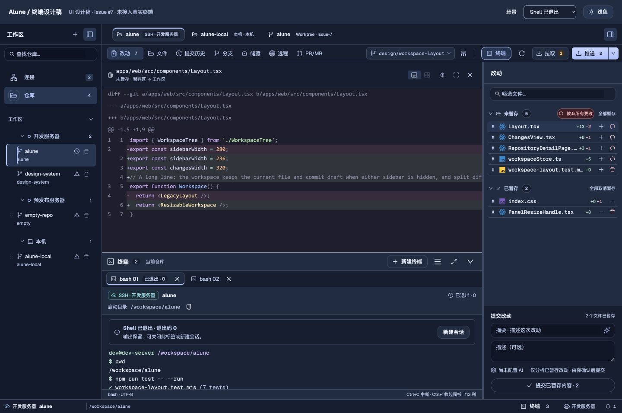The image size is (622, 413).
Task: Open the 场景 scenario dropdown
Action: (x=550, y=12)
